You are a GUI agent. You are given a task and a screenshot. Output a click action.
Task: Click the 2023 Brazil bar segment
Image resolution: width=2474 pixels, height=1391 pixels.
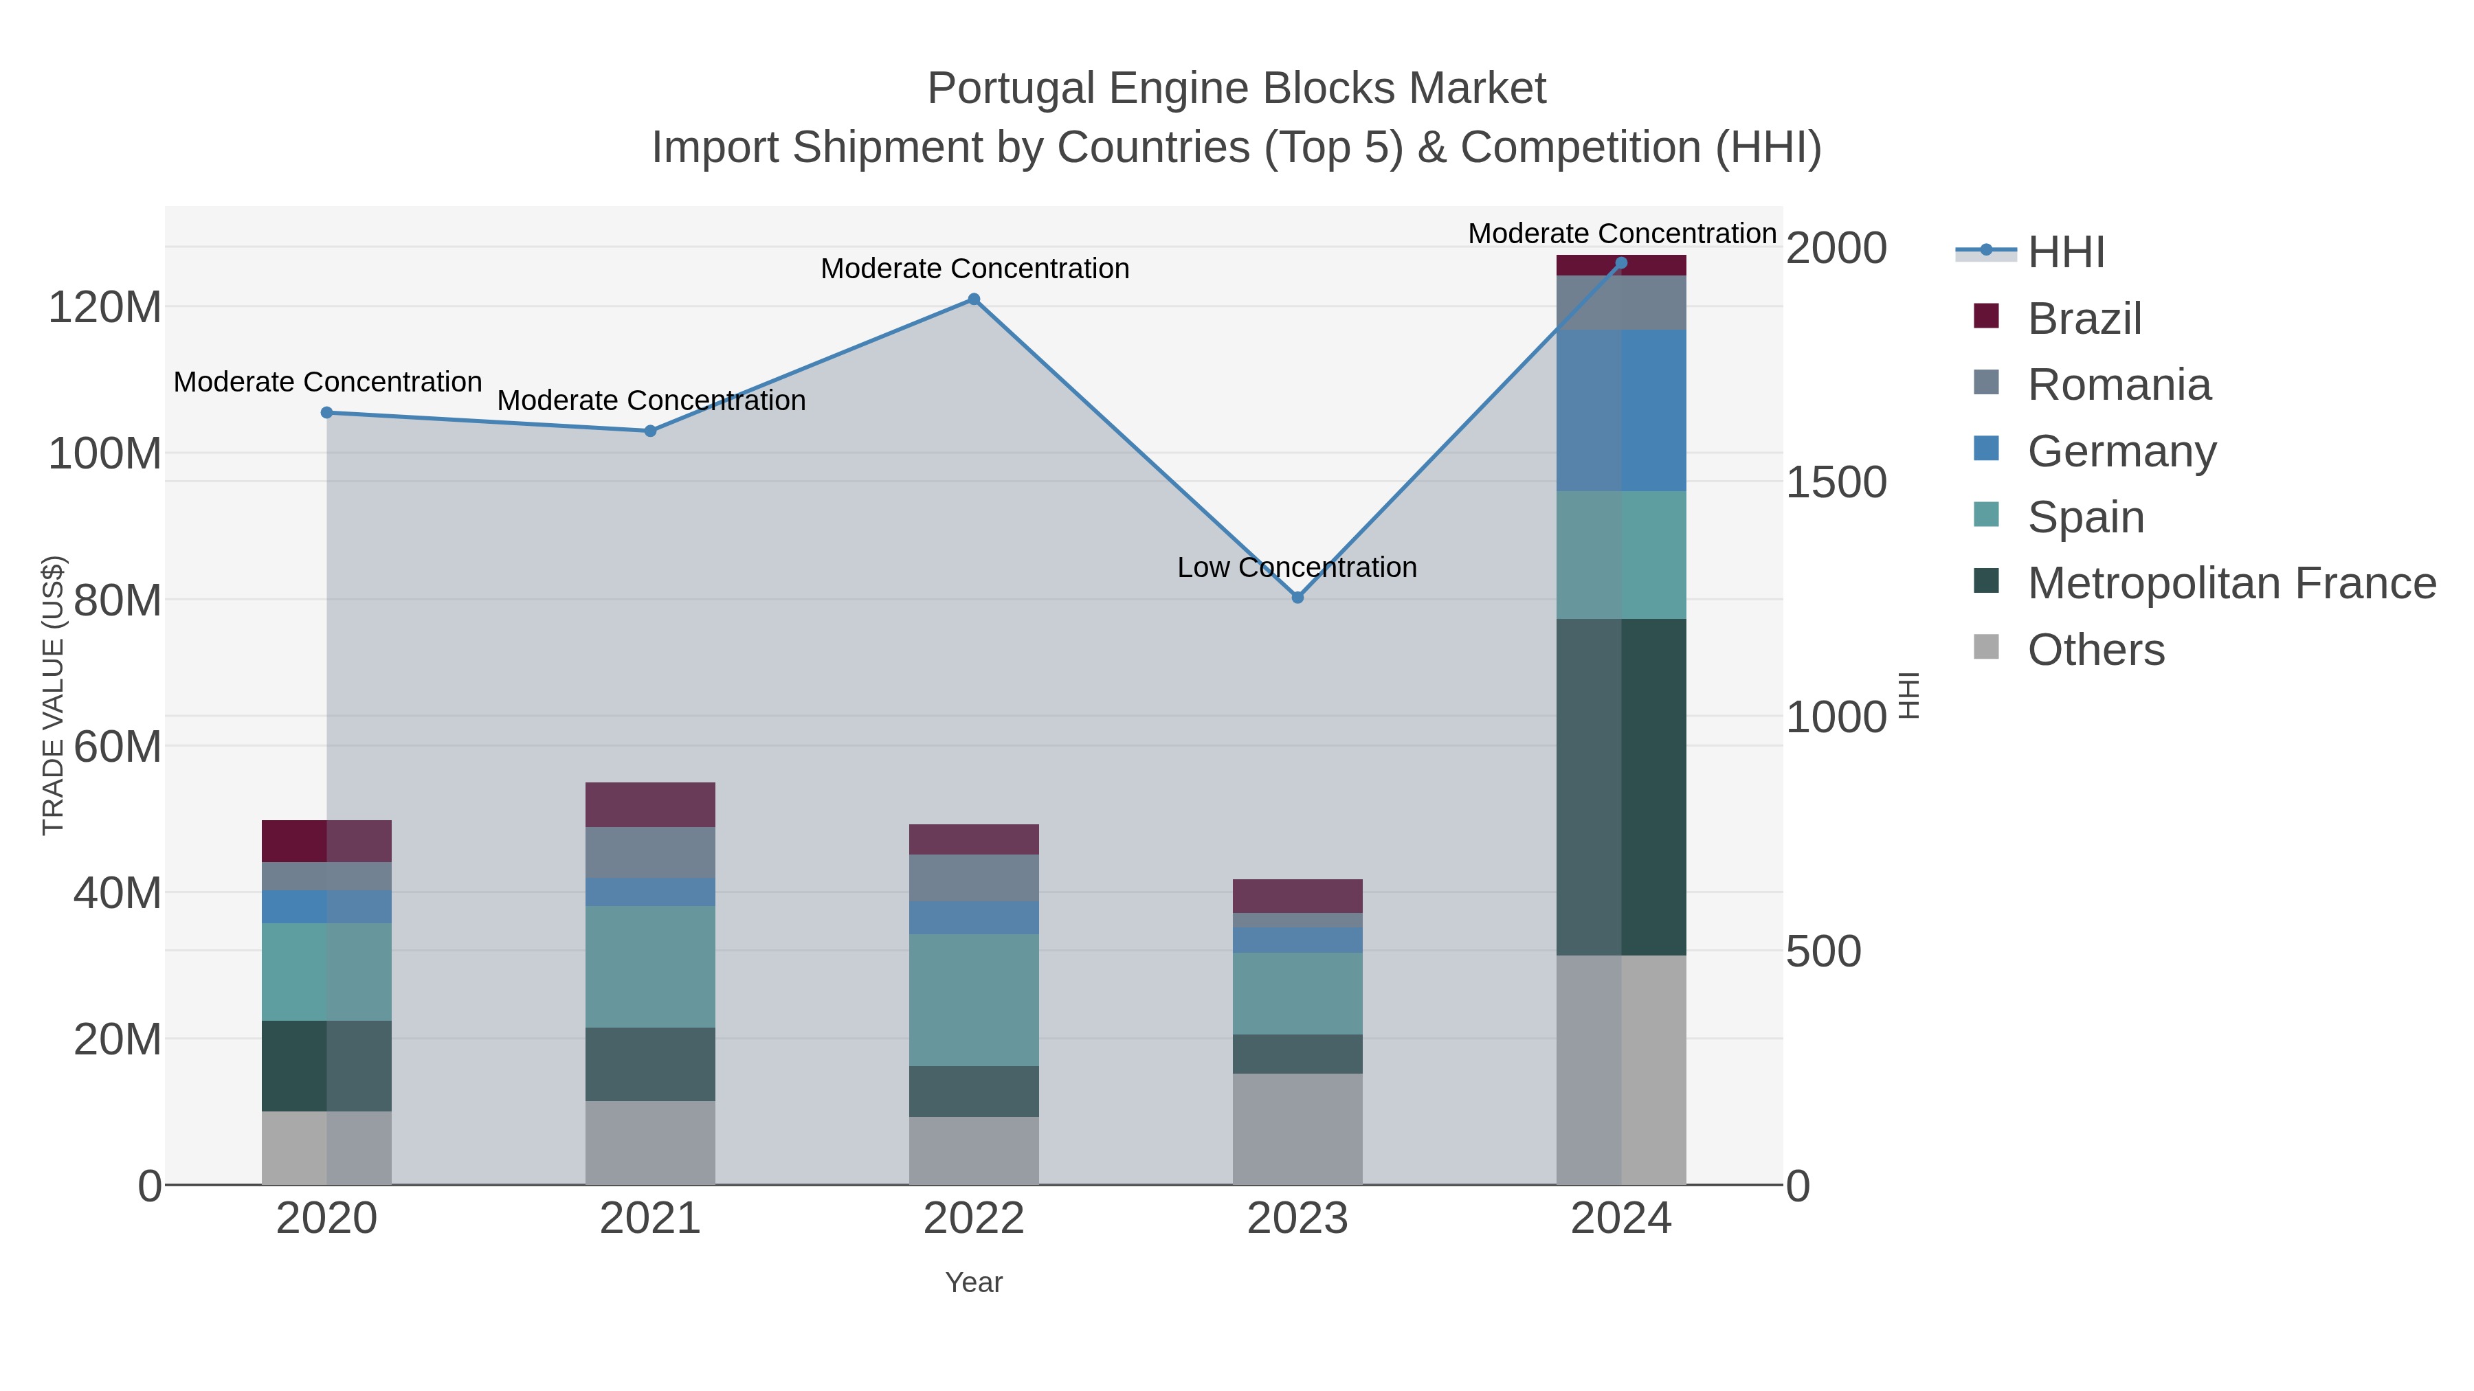[x=1297, y=896]
